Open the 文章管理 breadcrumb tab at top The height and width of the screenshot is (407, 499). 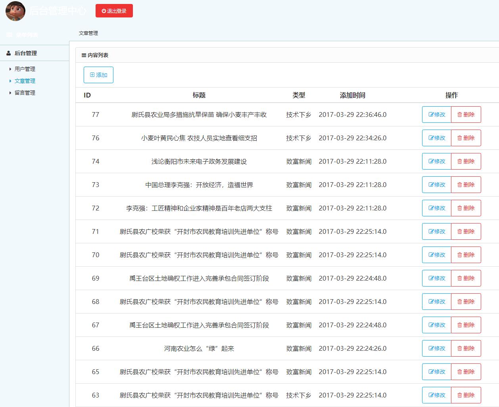click(x=89, y=33)
